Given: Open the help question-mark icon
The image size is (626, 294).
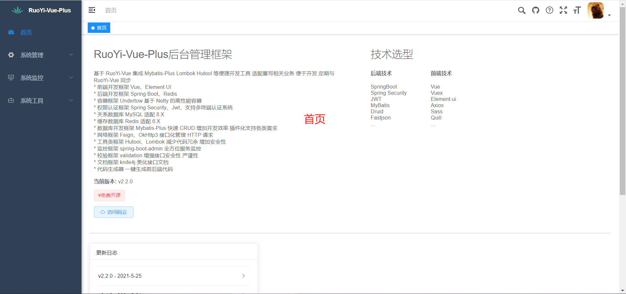Looking at the screenshot, I should 549,10.
